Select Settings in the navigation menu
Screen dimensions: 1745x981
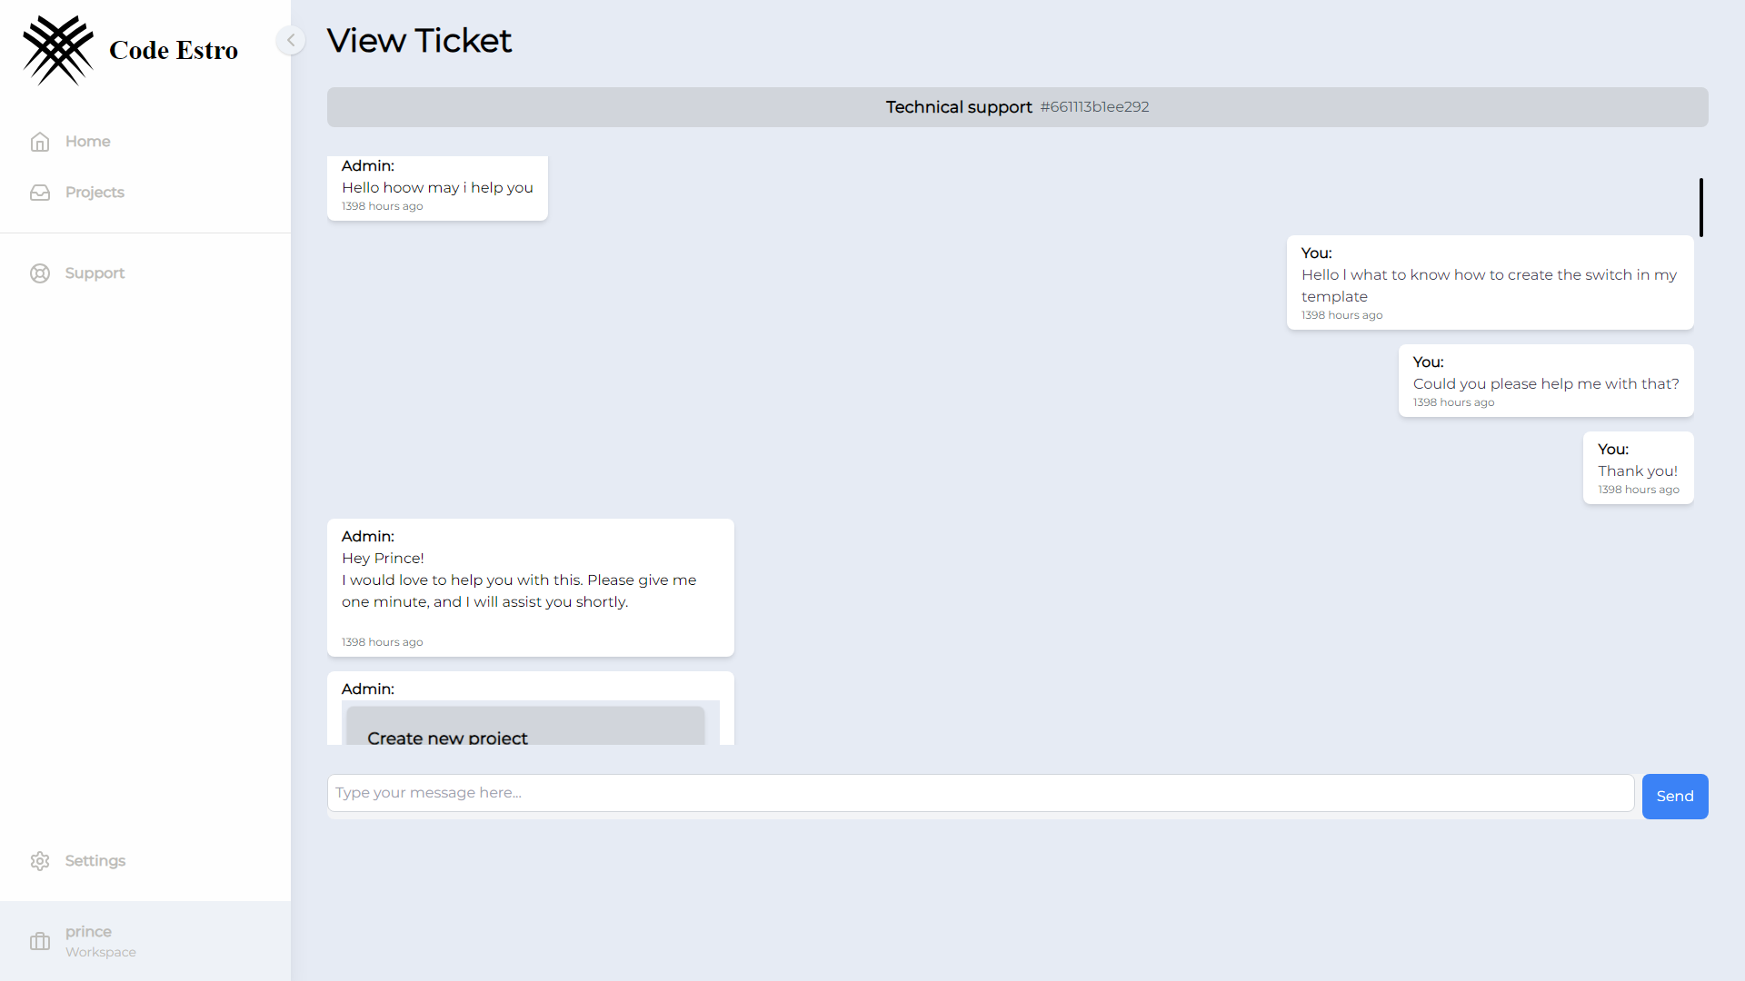(x=95, y=860)
